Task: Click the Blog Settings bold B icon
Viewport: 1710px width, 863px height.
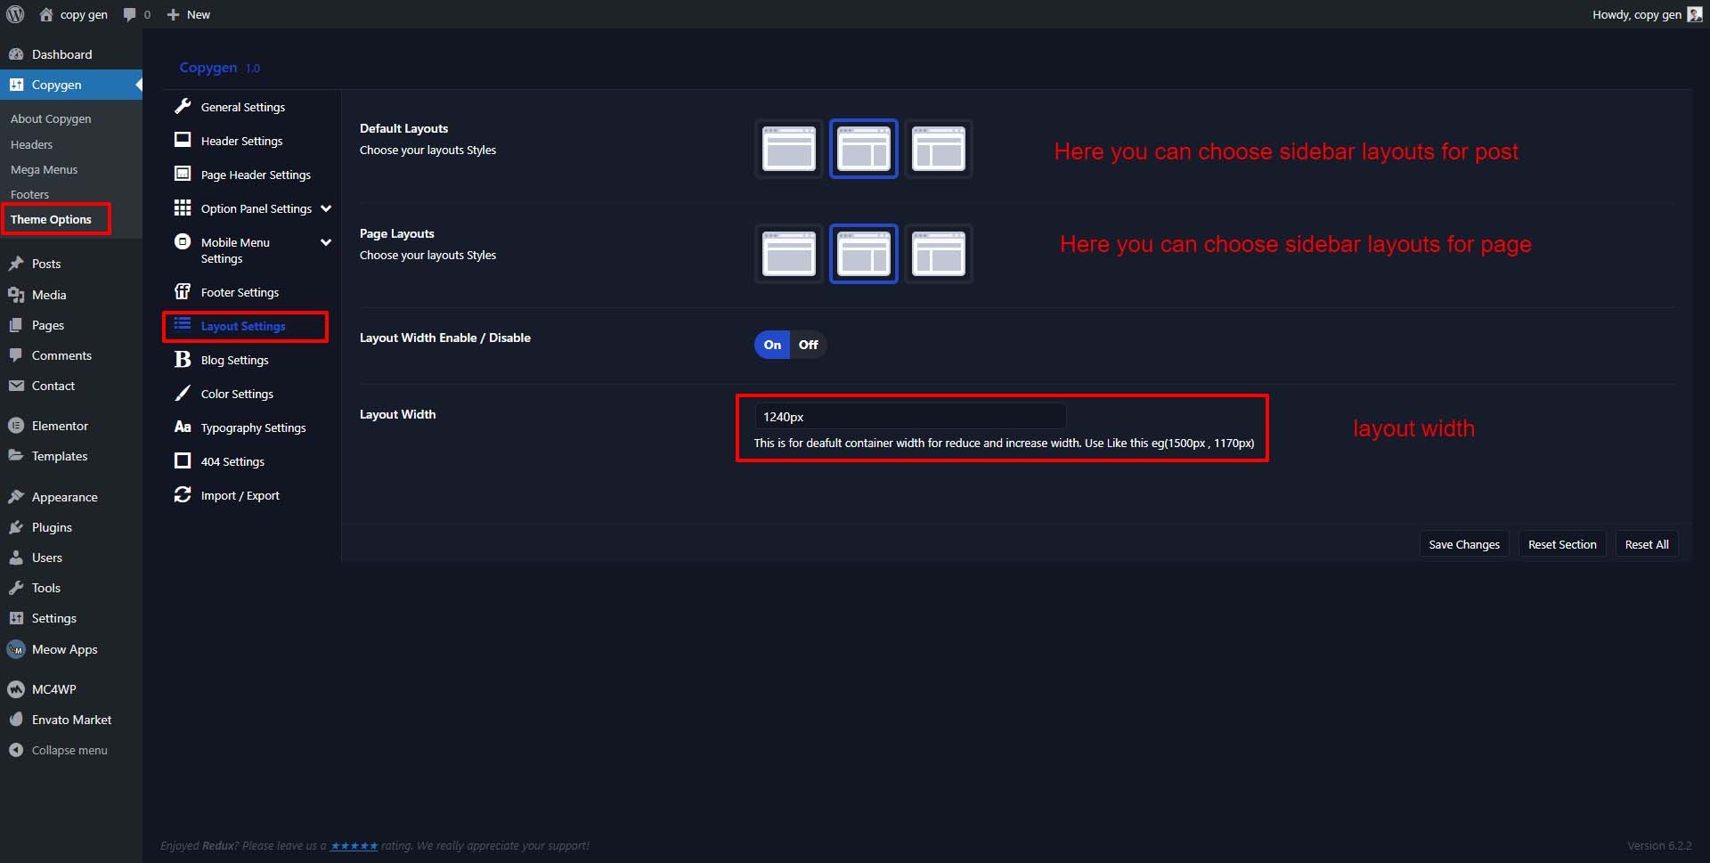Action: tap(183, 359)
